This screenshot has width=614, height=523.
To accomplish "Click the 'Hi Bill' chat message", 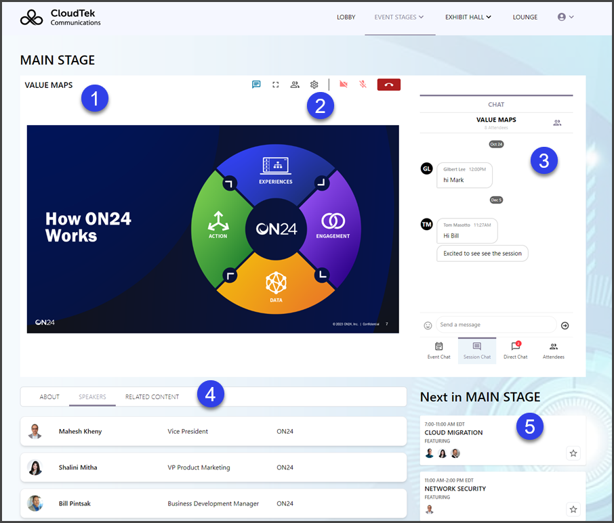I will [467, 231].
